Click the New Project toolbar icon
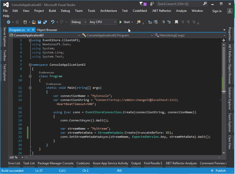Image resolution: width=235 pixels, height=174 pixels. click(x=25, y=22)
